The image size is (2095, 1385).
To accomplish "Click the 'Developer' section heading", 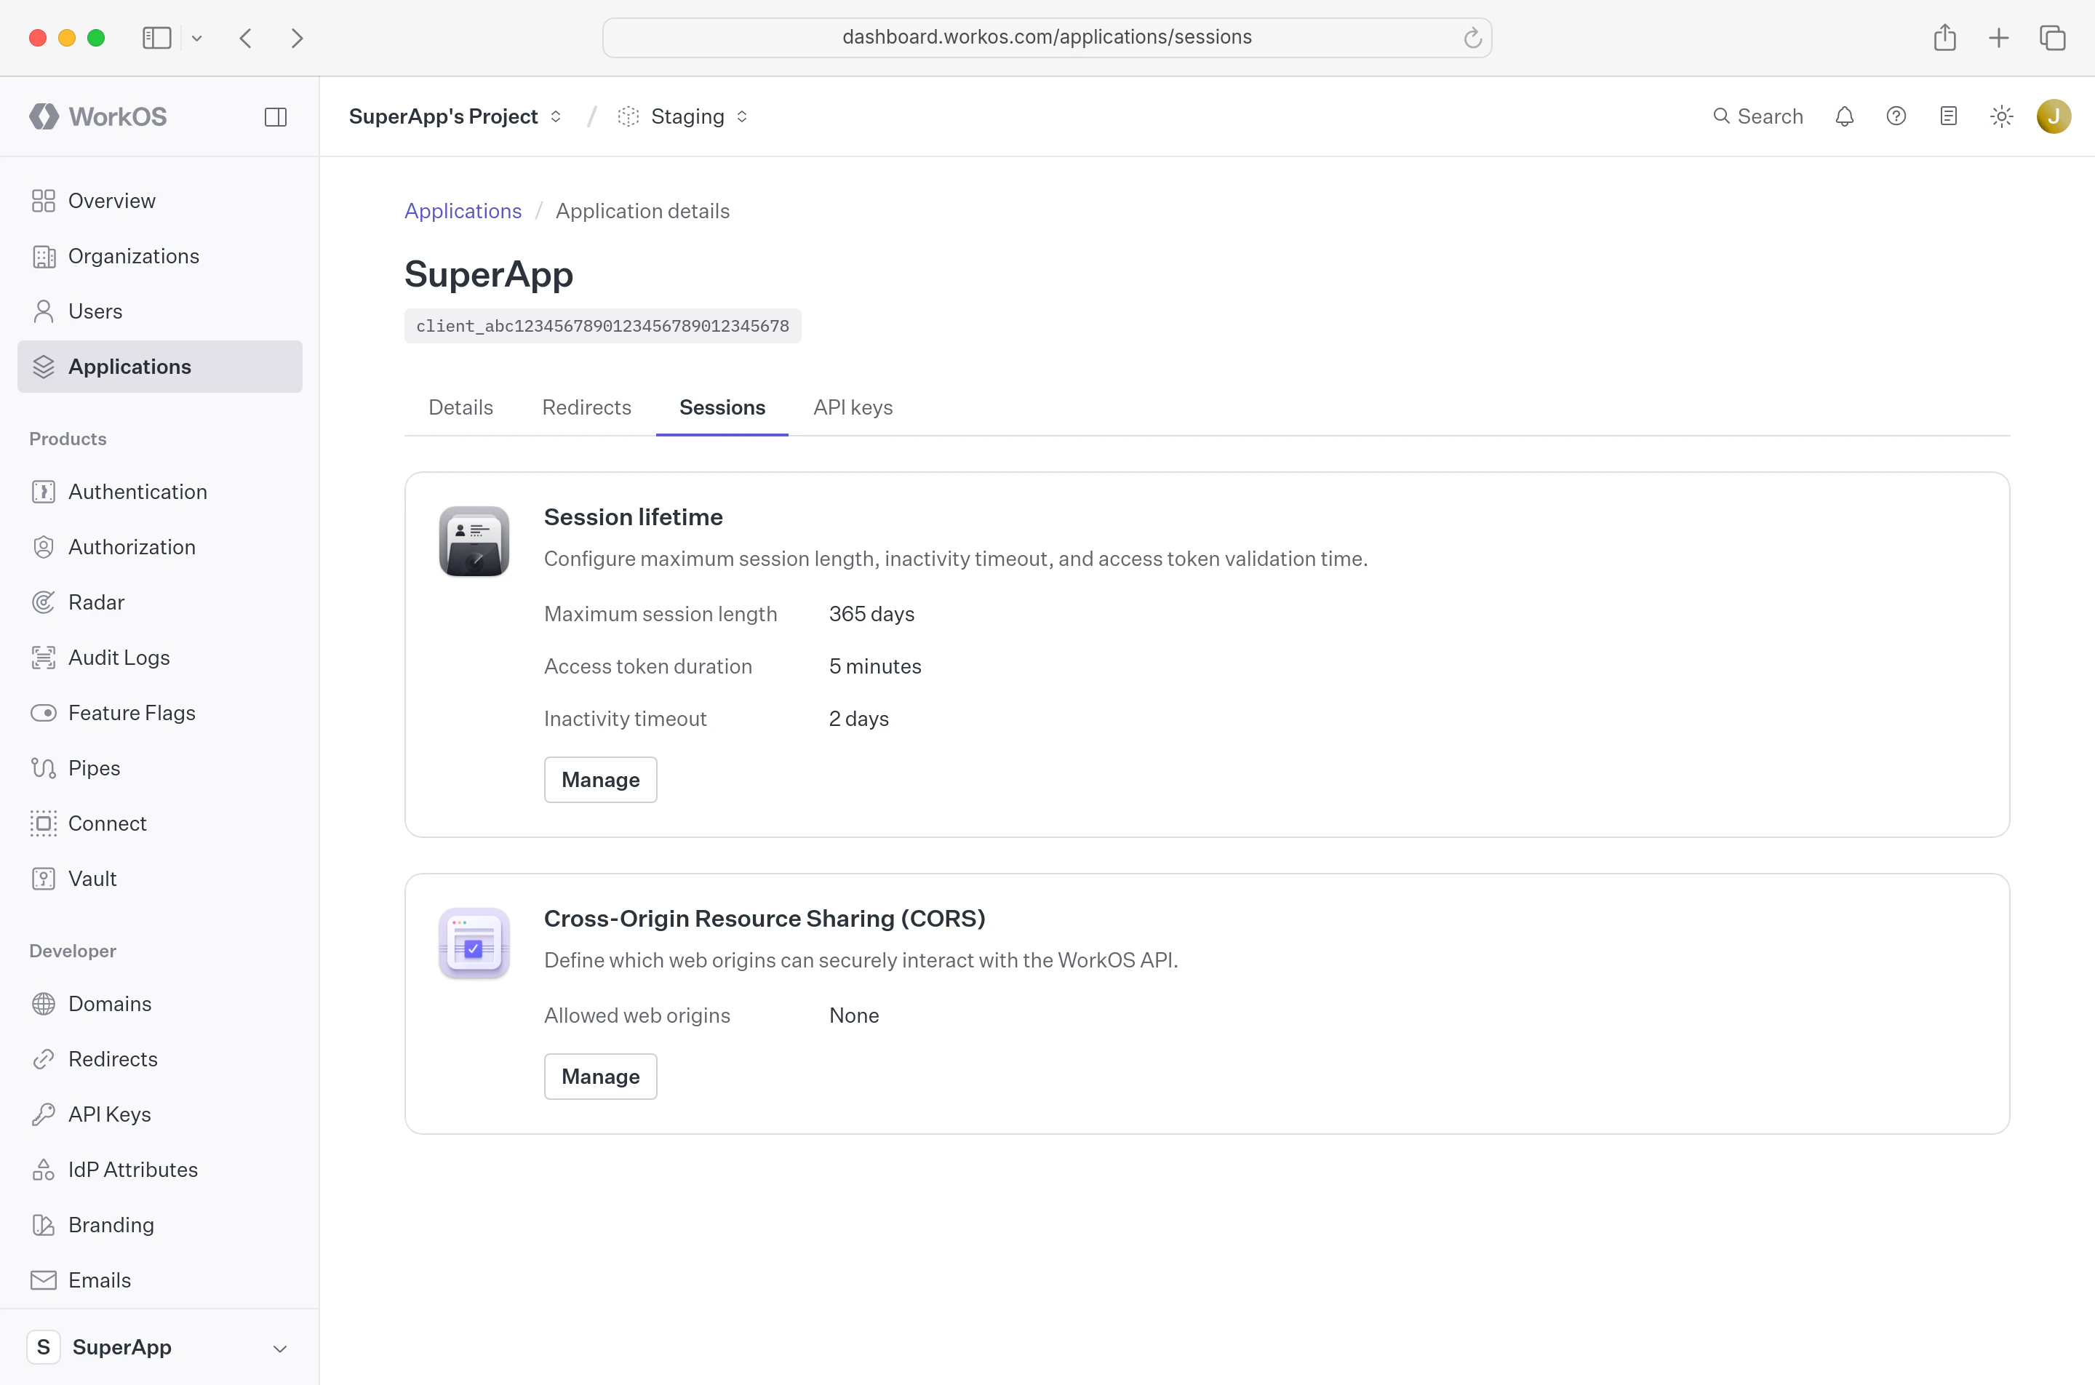I will (x=73, y=951).
